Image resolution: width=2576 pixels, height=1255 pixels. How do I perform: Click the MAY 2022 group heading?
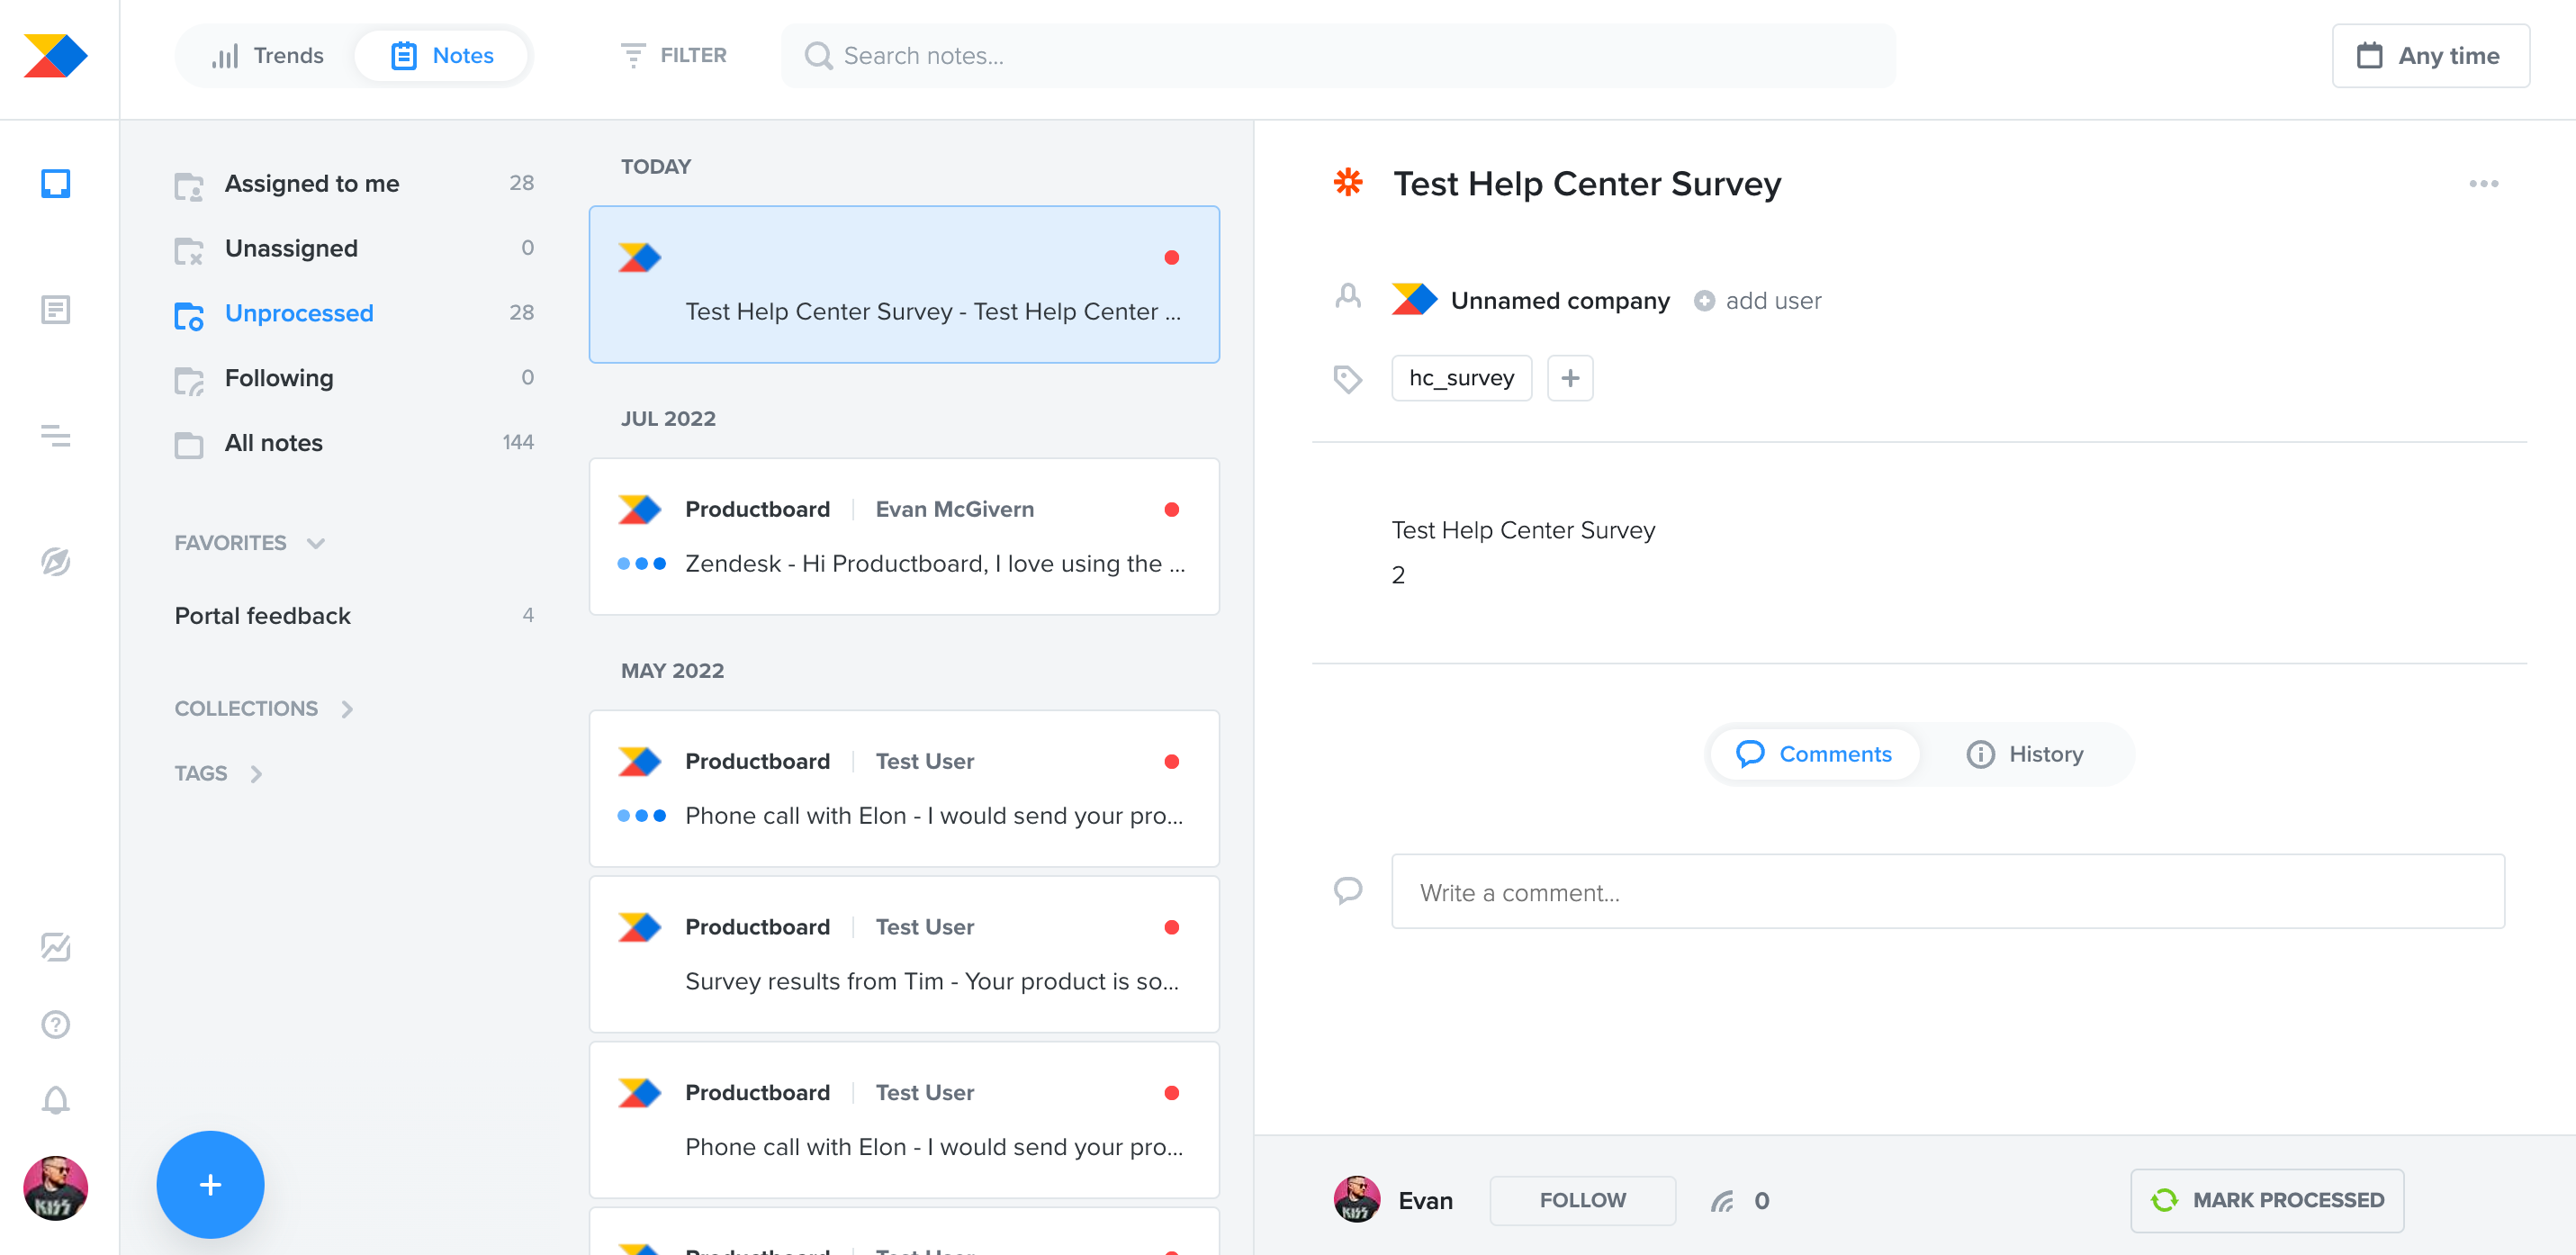[672, 670]
